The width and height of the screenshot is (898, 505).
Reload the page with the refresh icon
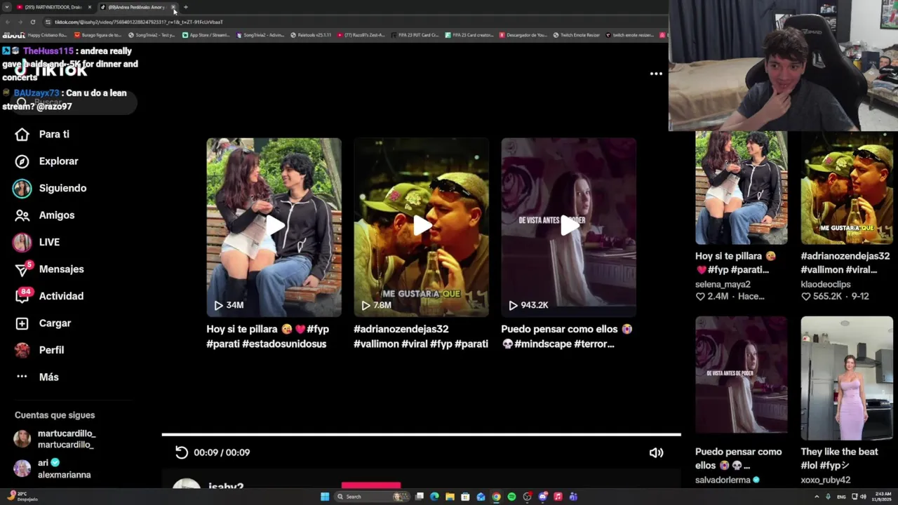[x=32, y=22]
